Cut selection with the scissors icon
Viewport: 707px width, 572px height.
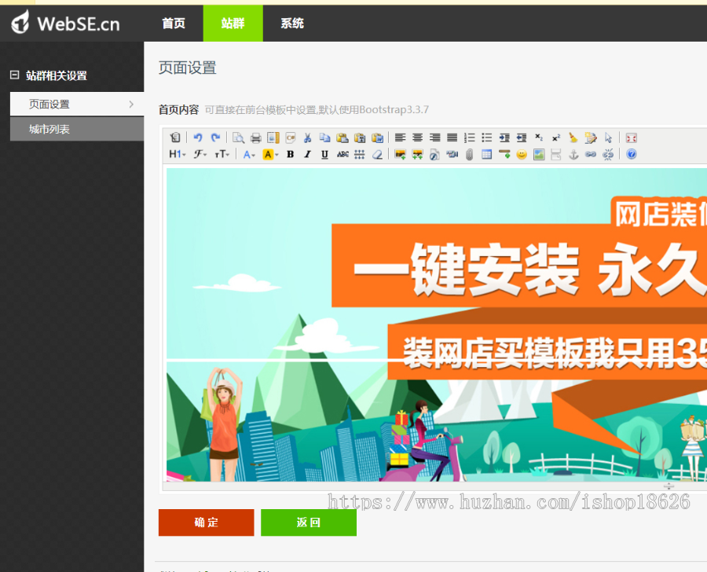tap(307, 137)
